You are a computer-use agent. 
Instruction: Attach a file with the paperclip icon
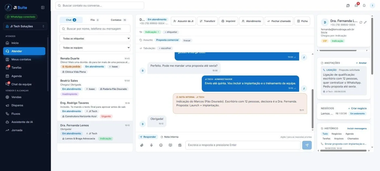point(142,145)
